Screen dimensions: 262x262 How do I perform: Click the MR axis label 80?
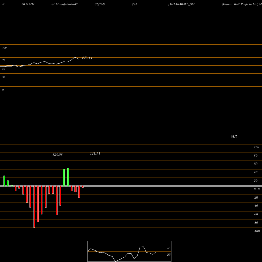coord(256,156)
